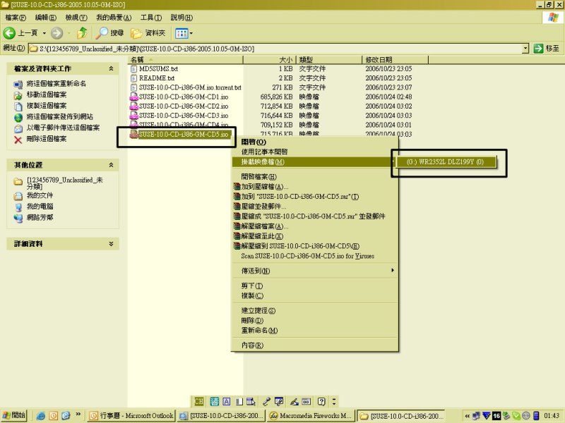Select the MD5SUMS.txt file

(x=158, y=68)
